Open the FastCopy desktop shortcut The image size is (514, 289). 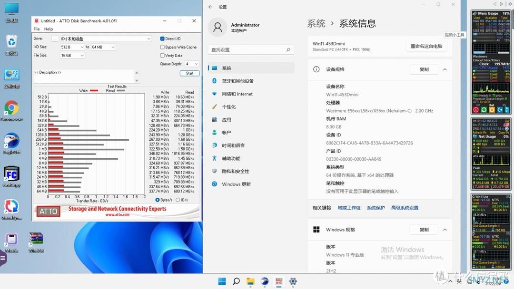tap(12, 176)
